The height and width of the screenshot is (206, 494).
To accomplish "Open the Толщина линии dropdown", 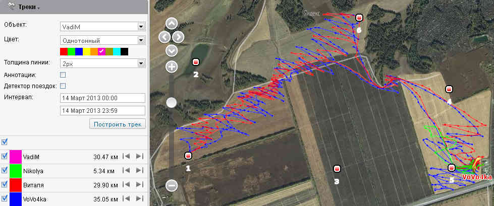I will point(102,63).
